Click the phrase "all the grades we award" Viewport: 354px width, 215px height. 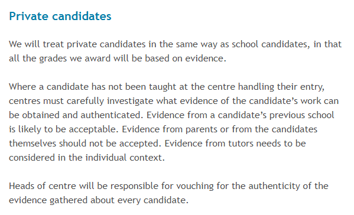click(x=60, y=58)
